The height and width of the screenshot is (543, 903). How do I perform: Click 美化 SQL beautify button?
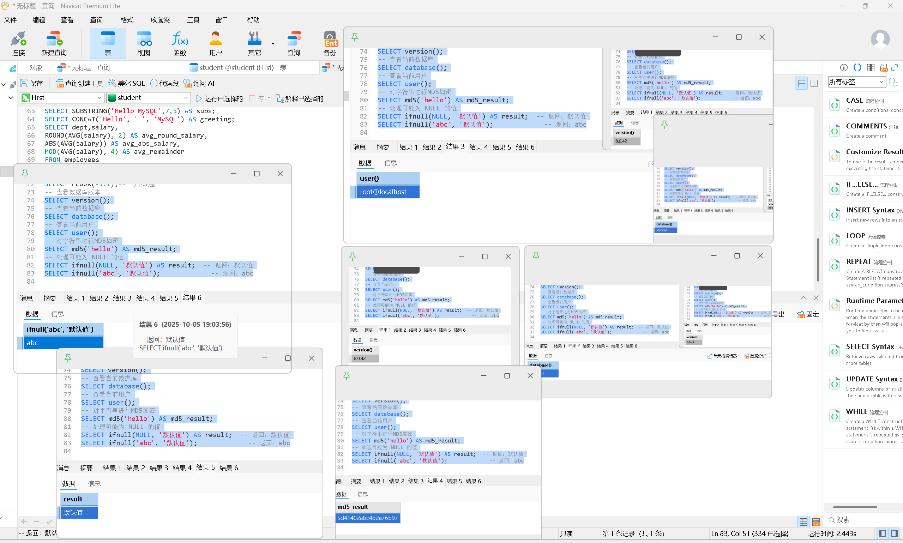pyautogui.click(x=127, y=83)
